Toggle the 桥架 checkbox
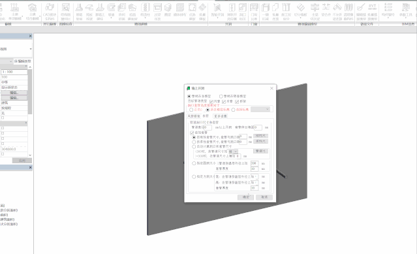This screenshot has height=254, width=417. point(237,102)
